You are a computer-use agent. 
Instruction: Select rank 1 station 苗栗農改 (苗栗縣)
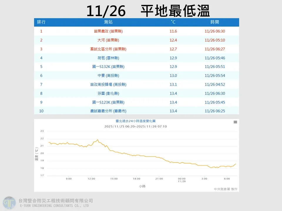pyautogui.click(x=109, y=31)
